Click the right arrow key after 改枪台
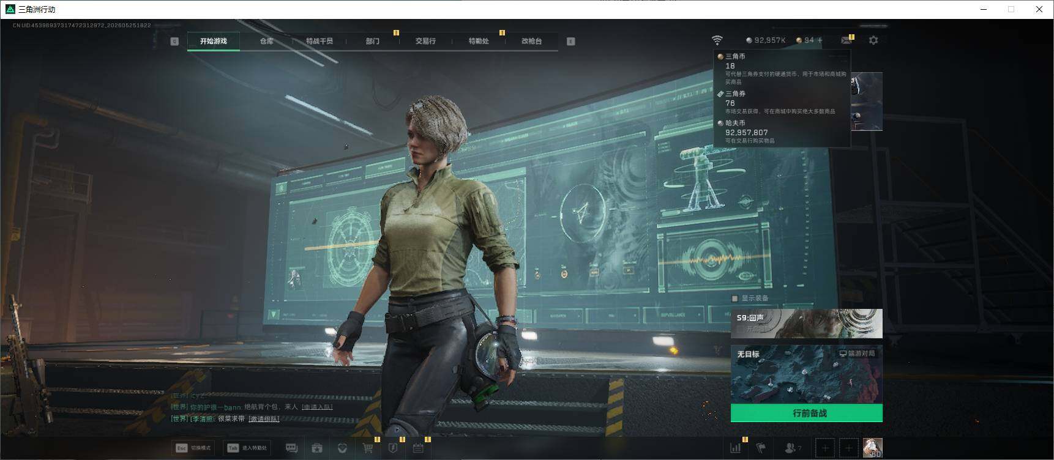Viewport: 1054px width, 460px height. pyautogui.click(x=570, y=41)
